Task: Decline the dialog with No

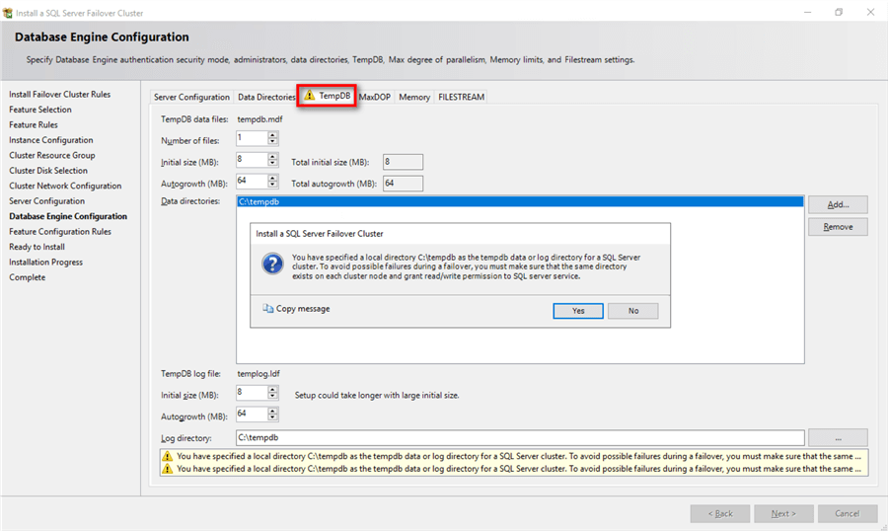Action: coord(633,311)
